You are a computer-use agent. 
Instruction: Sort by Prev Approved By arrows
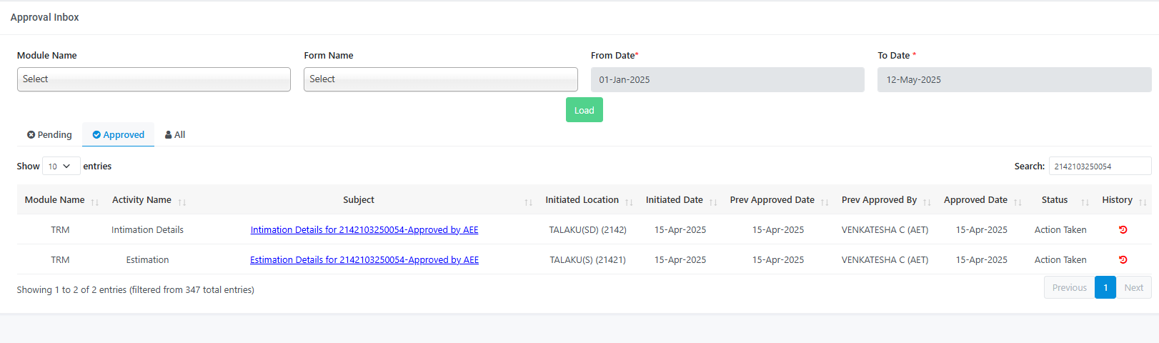[x=927, y=202]
